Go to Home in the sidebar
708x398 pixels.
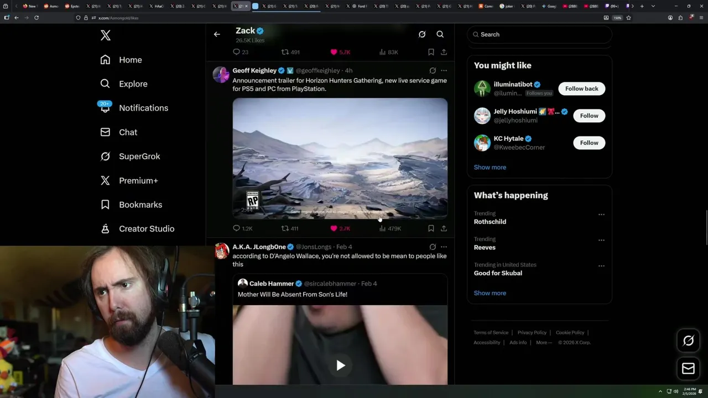coord(121,60)
